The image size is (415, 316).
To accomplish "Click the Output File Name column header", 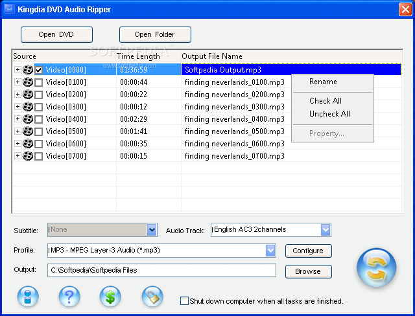I will click(292, 56).
